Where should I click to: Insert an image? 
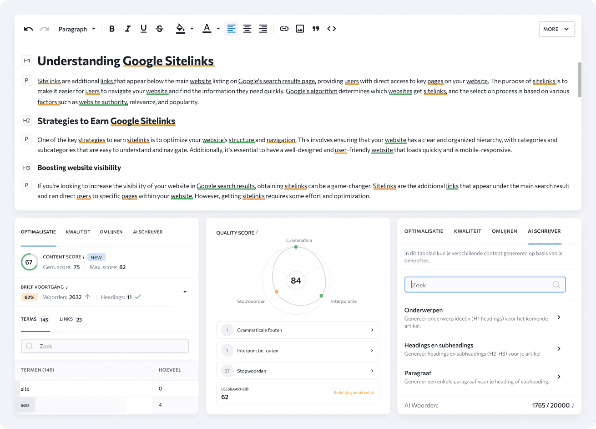[x=300, y=29]
